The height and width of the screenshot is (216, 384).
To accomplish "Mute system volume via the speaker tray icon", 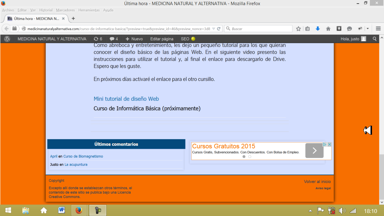I will tap(342, 211).
